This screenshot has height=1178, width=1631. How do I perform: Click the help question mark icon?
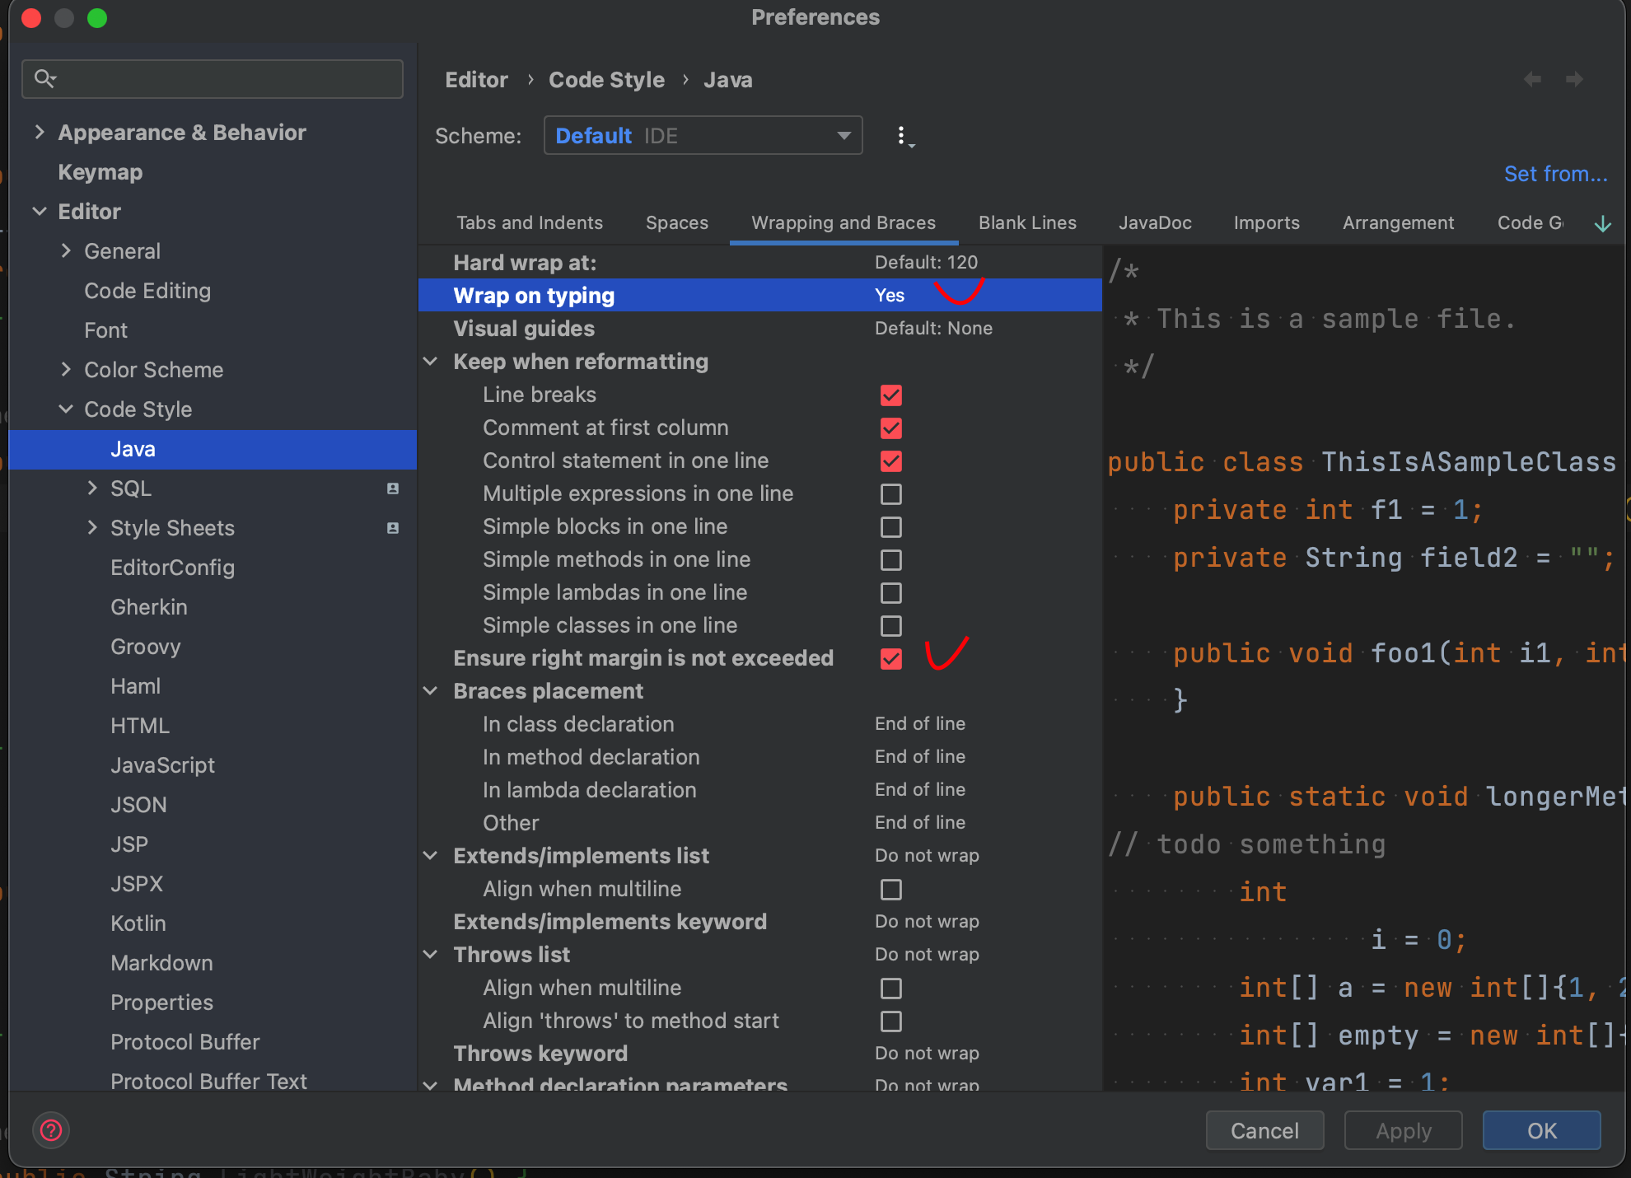[x=51, y=1130]
